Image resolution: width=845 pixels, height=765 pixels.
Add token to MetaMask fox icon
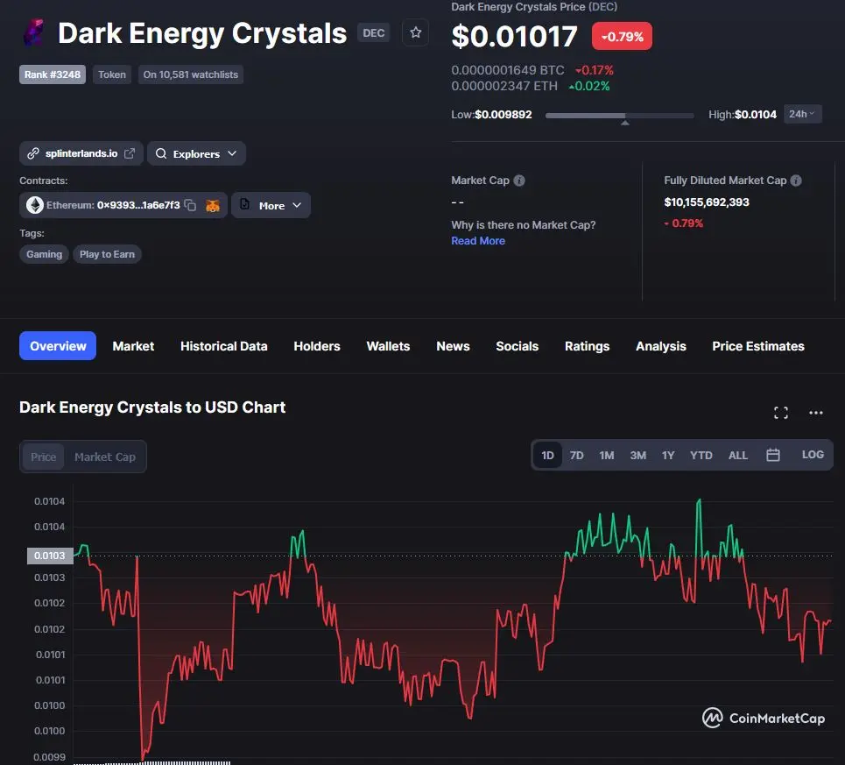[x=213, y=205]
